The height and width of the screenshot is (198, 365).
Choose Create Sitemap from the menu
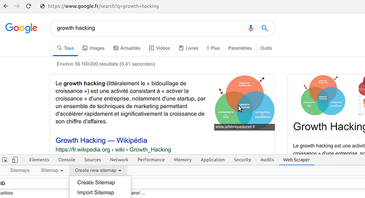coord(96,183)
